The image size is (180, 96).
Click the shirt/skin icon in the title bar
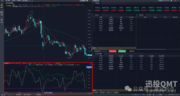click(x=171, y=1)
